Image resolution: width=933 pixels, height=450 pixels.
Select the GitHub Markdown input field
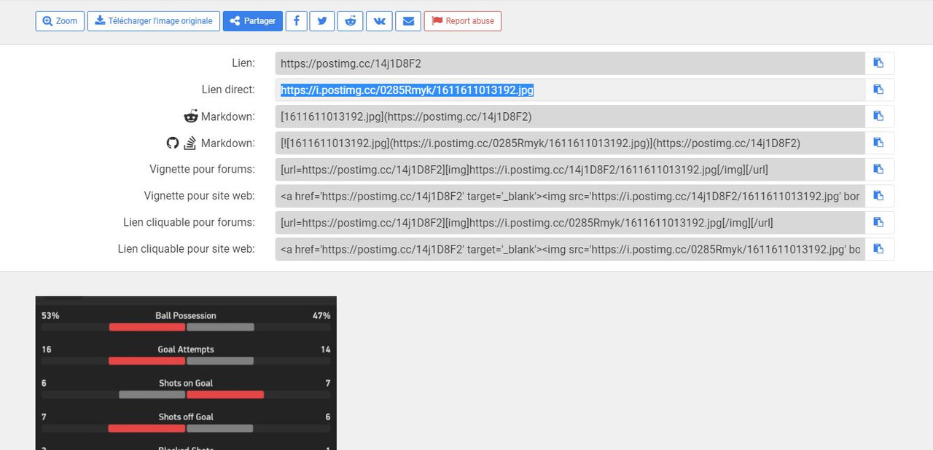coord(570,143)
